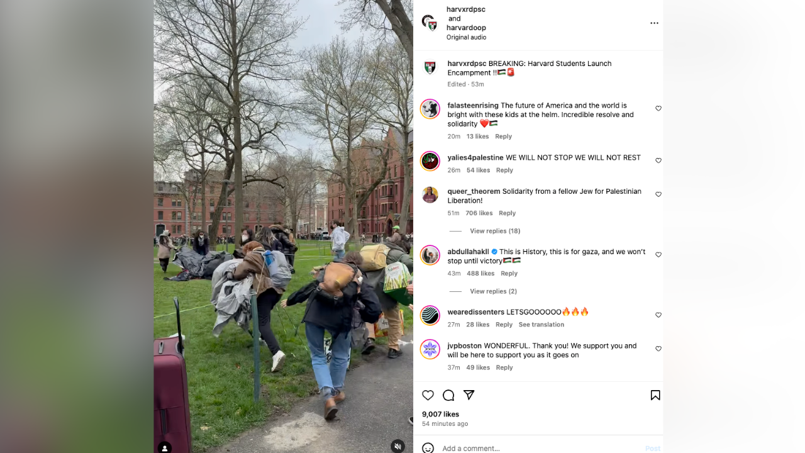Like the queer_theorem comment
Viewport: 805px width, 453px height.
click(x=658, y=194)
